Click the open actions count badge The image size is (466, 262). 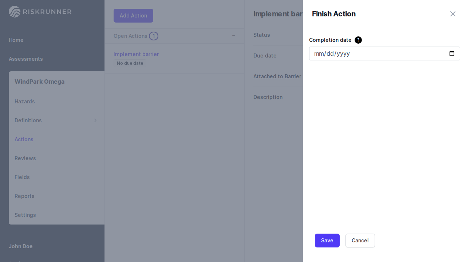point(154,36)
